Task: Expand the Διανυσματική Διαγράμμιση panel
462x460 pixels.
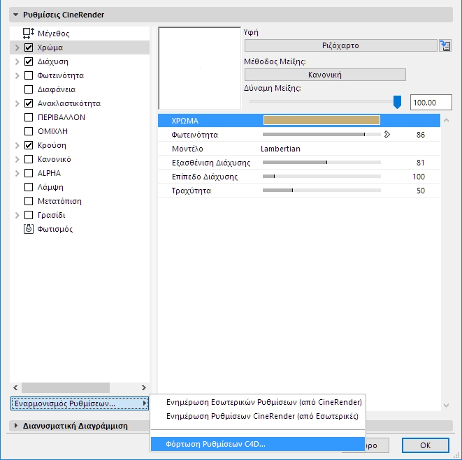Action: tap(16, 426)
